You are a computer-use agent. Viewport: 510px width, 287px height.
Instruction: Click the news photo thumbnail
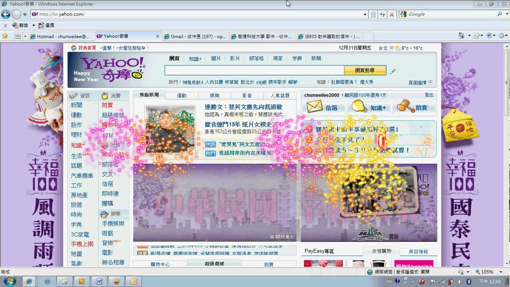(170, 130)
